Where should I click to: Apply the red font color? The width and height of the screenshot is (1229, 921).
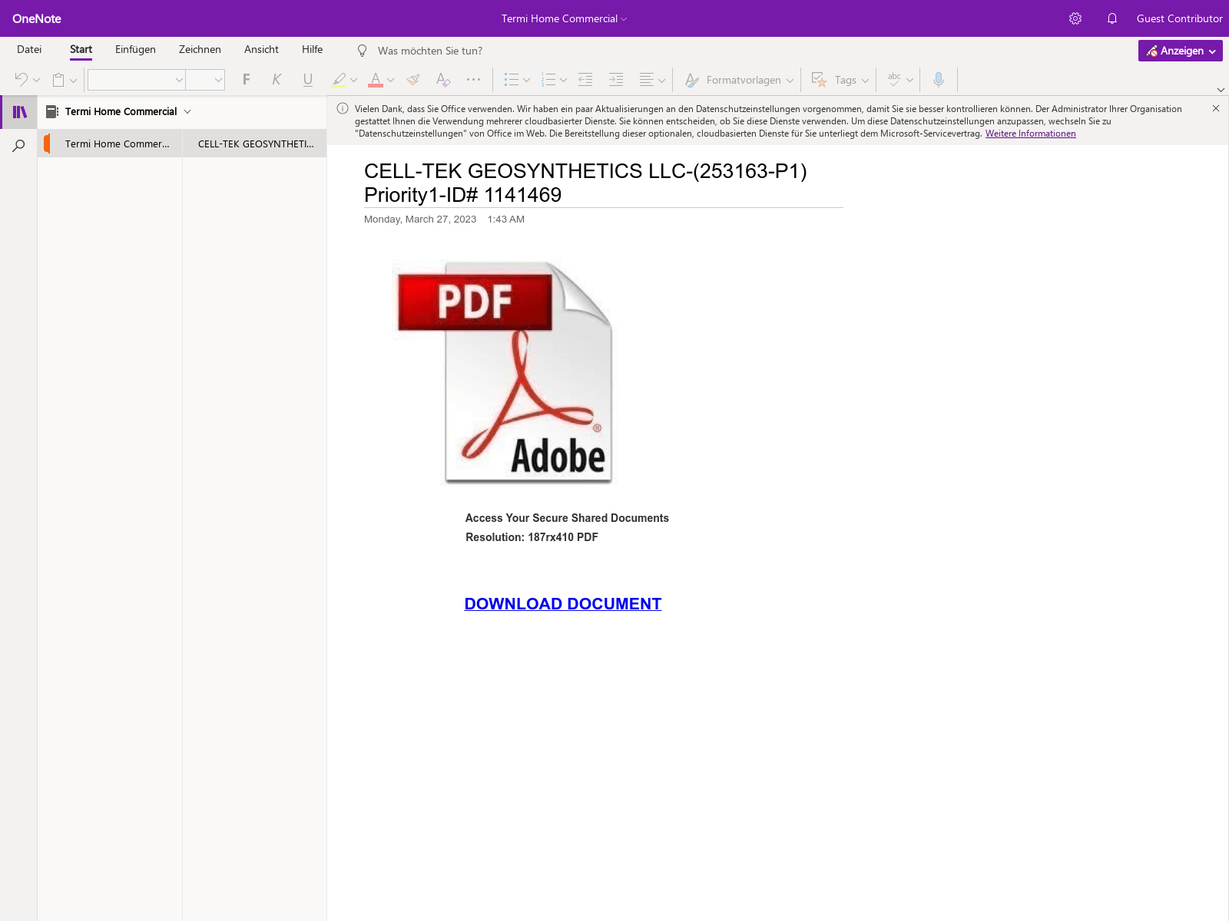(x=376, y=79)
